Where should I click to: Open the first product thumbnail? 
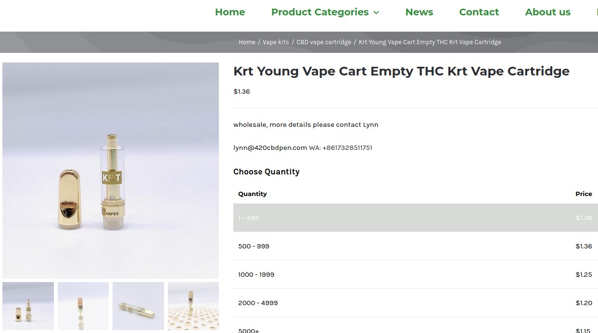click(x=28, y=306)
